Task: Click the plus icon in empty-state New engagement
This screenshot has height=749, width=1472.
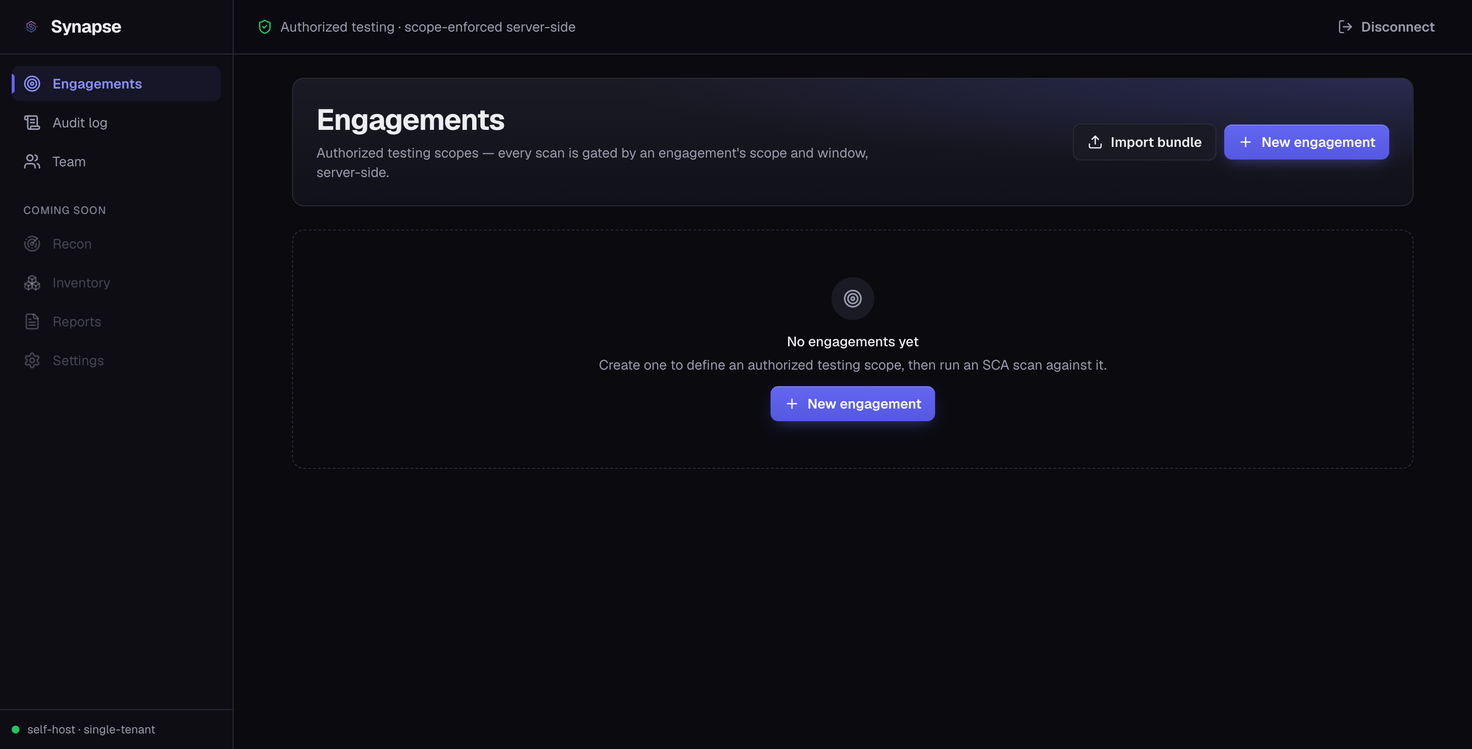Action: 791,404
